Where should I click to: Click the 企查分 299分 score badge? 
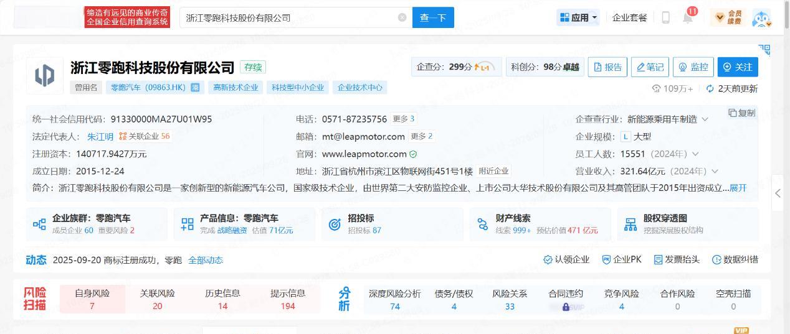(x=456, y=67)
